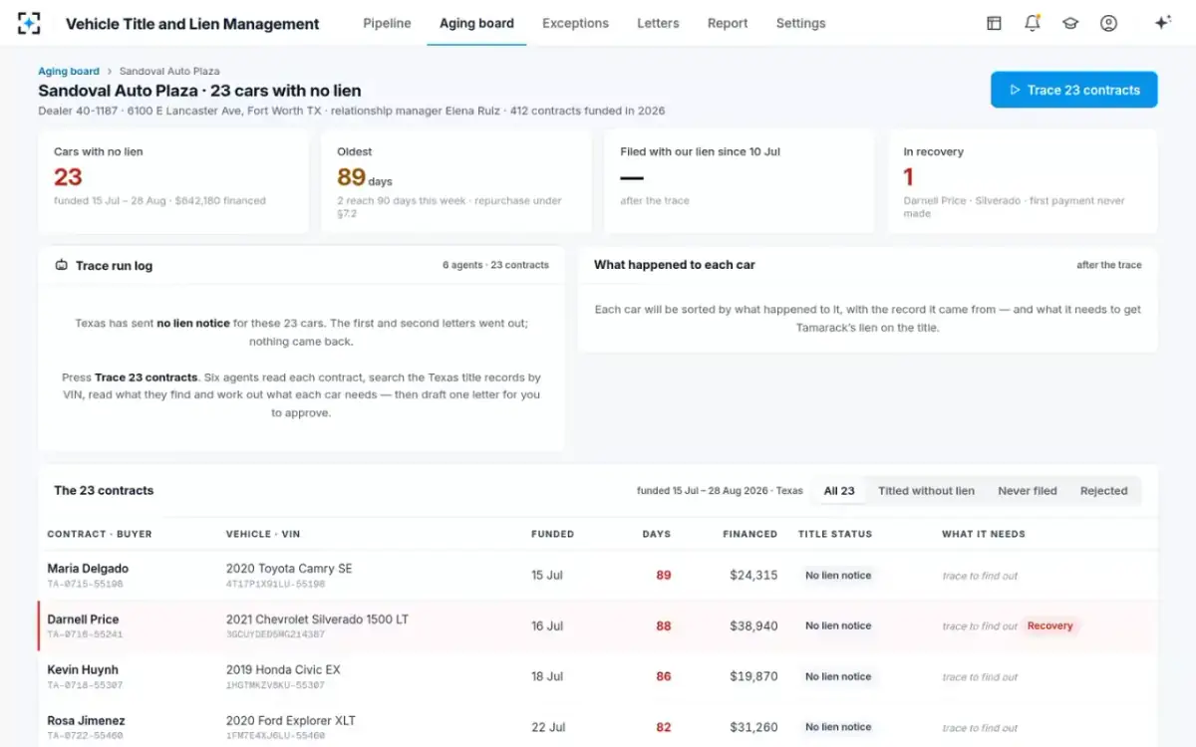This screenshot has height=747, width=1196.
Task: Open the user account icon
Action: pyautogui.click(x=1108, y=23)
